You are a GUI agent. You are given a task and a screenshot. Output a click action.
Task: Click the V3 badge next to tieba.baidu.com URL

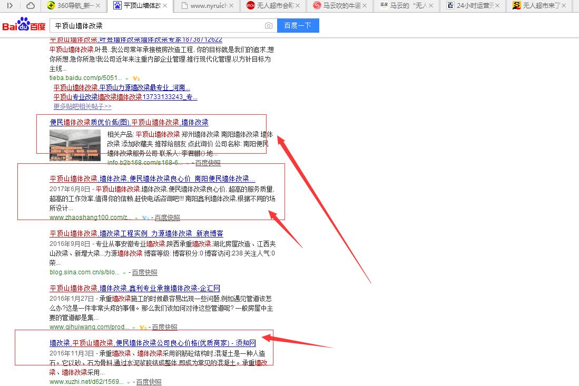pyautogui.click(x=136, y=78)
